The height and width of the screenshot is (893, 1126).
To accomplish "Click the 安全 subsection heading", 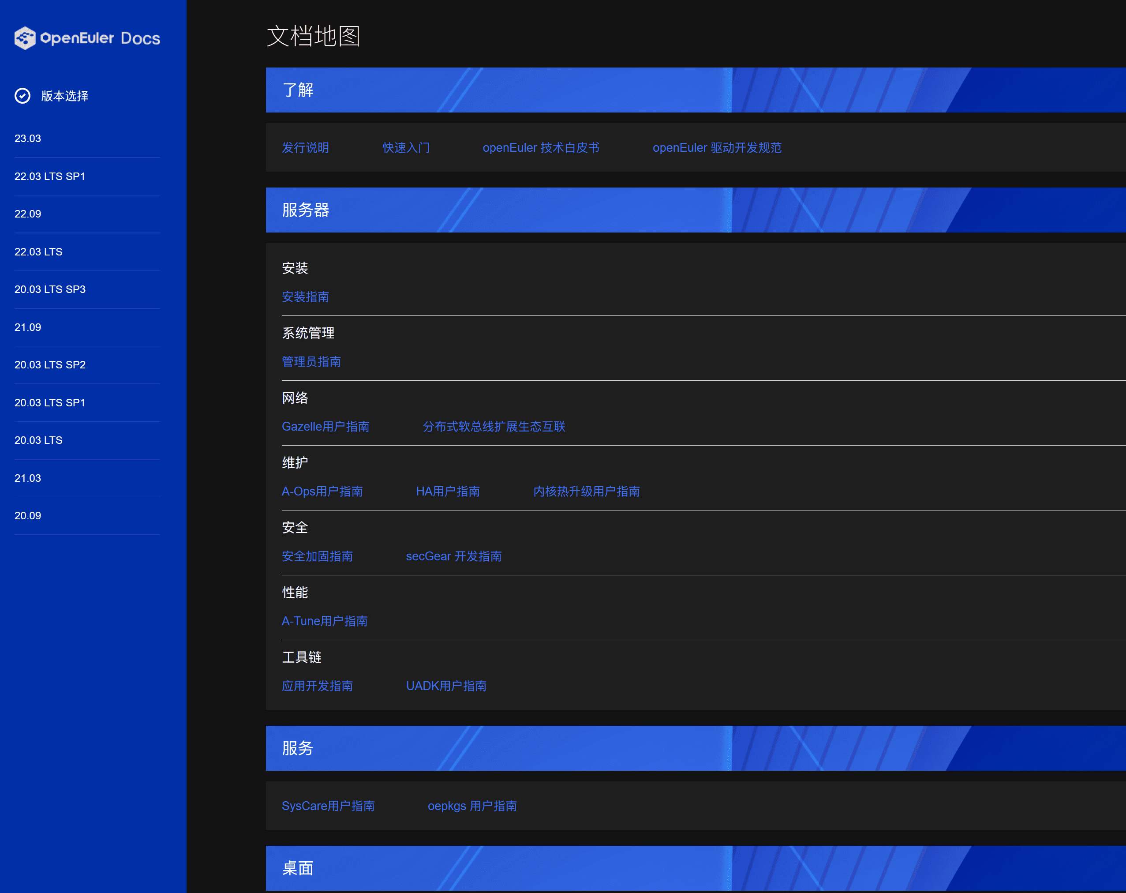I will (295, 527).
